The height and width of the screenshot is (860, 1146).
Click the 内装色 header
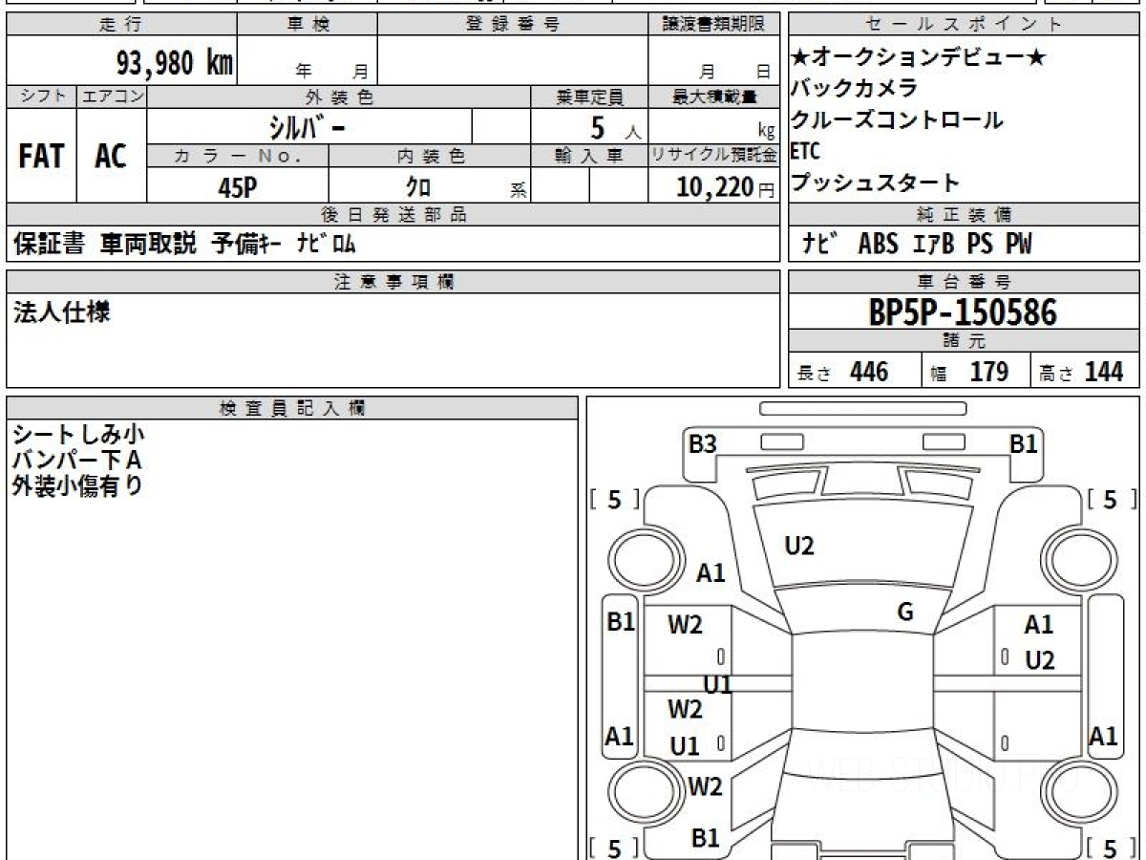point(429,156)
